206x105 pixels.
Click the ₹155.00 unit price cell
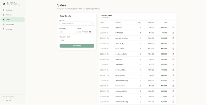click(151, 43)
